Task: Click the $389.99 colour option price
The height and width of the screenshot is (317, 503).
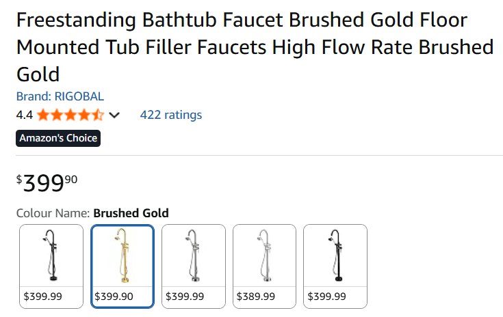Action: click(x=256, y=297)
